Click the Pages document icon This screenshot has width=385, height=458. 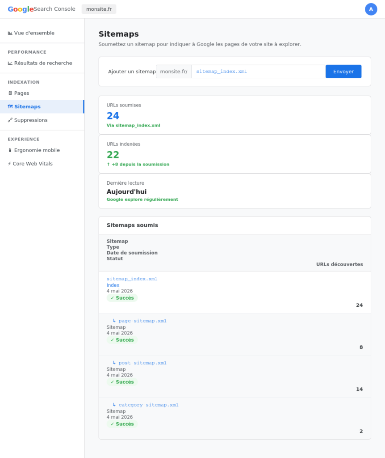[x=10, y=93]
